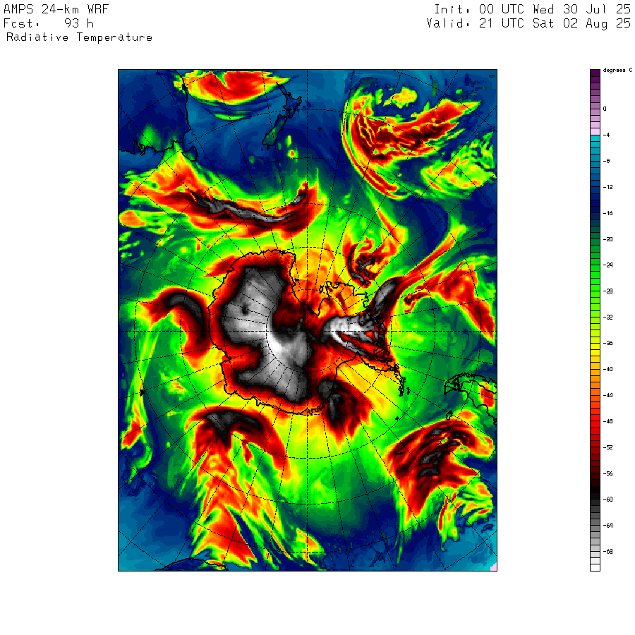The width and height of the screenshot is (635, 635).
Task: Select the -32 legend value
Action: tap(608, 317)
